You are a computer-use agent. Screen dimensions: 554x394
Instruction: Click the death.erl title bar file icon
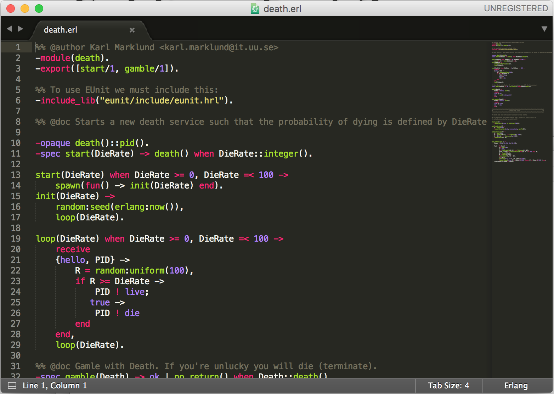255,9
